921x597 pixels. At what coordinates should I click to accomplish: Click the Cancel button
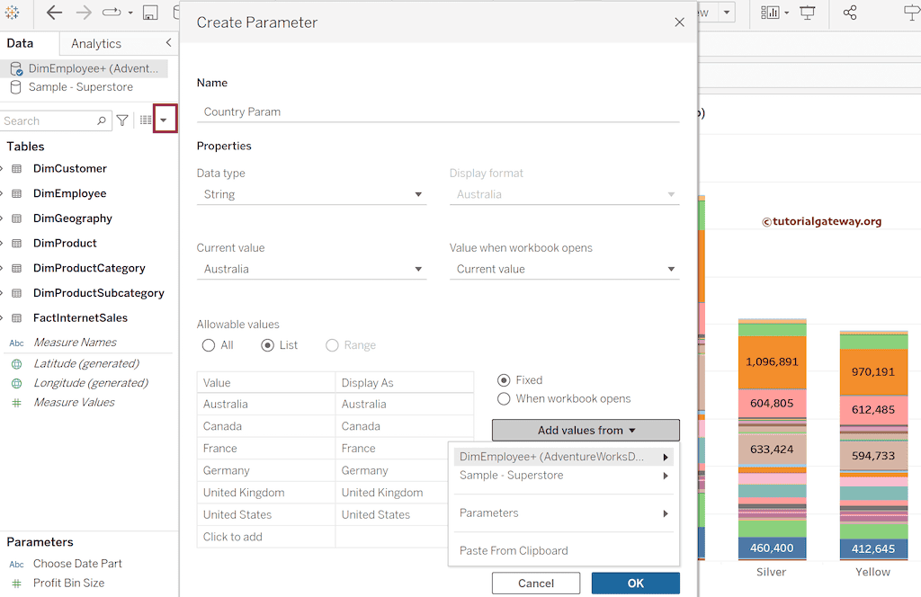[x=536, y=584]
